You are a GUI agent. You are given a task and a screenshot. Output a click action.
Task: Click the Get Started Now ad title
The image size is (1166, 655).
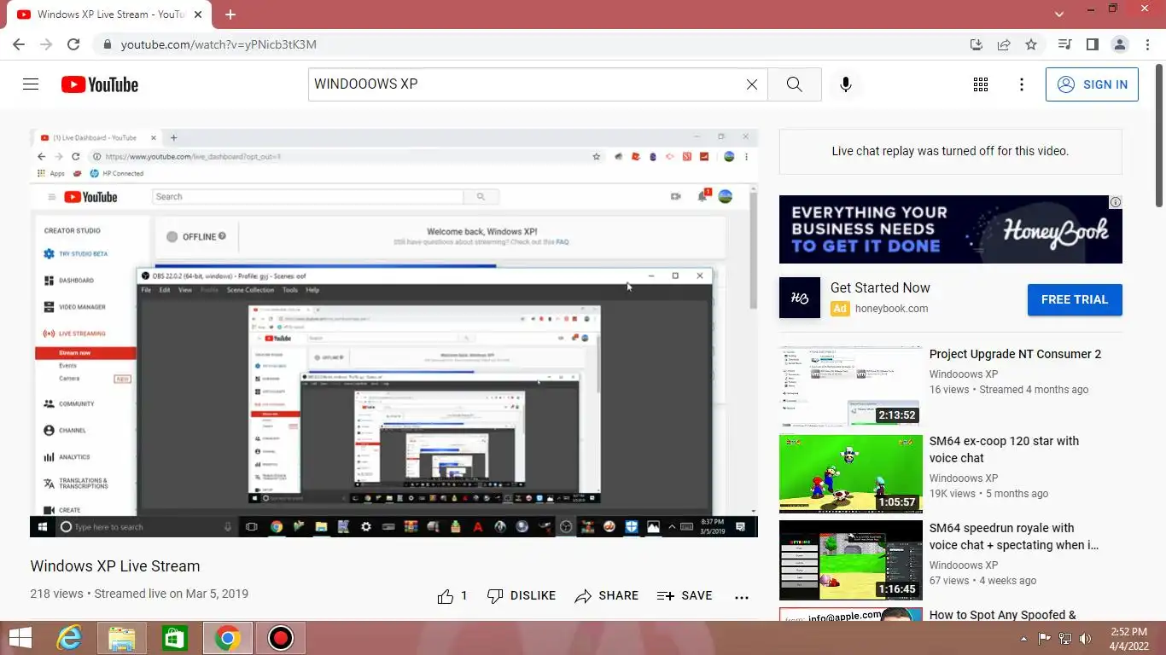click(880, 288)
